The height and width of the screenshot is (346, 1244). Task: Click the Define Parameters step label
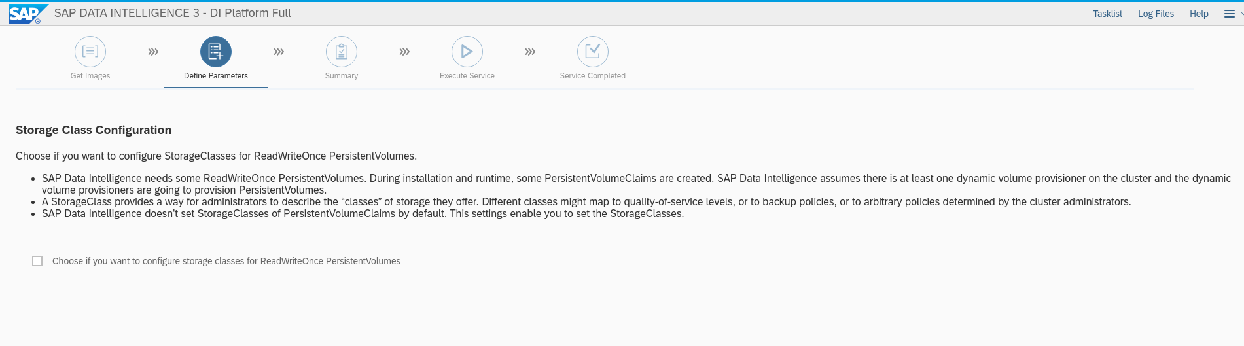[x=216, y=76]
